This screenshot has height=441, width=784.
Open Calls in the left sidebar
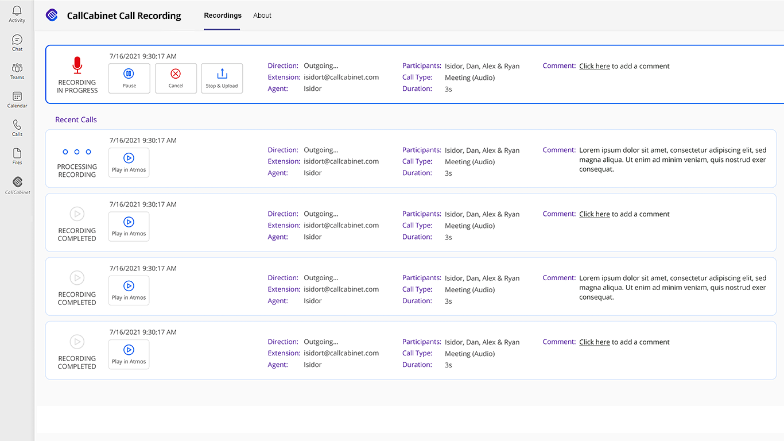[x=17, y=128]
